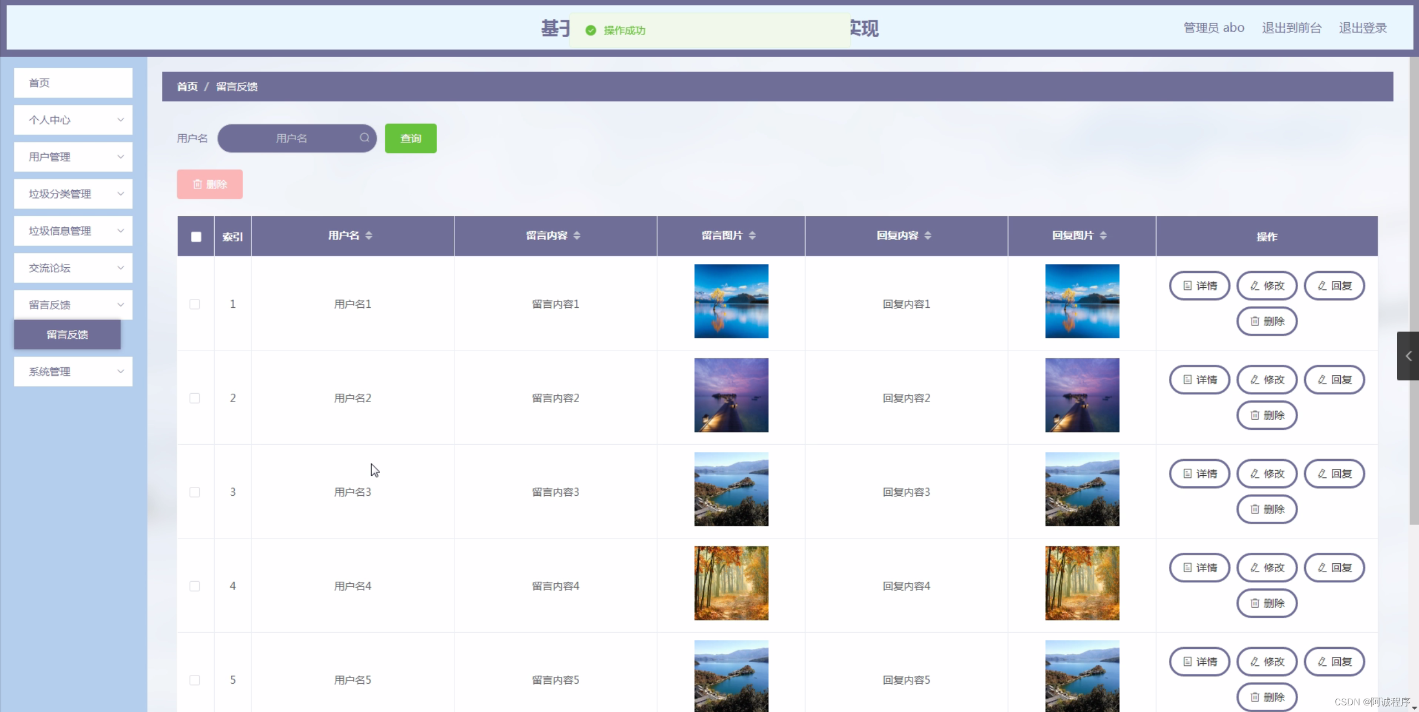Open side panel with dark arrow tab
Screen dimensions: 1419x712
click(1408, 356)
